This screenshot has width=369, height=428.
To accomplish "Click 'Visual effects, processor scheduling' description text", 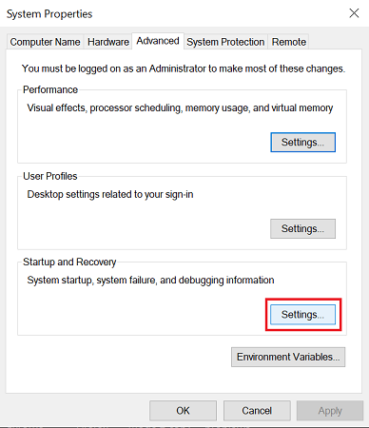I will [x=180, y=108].
